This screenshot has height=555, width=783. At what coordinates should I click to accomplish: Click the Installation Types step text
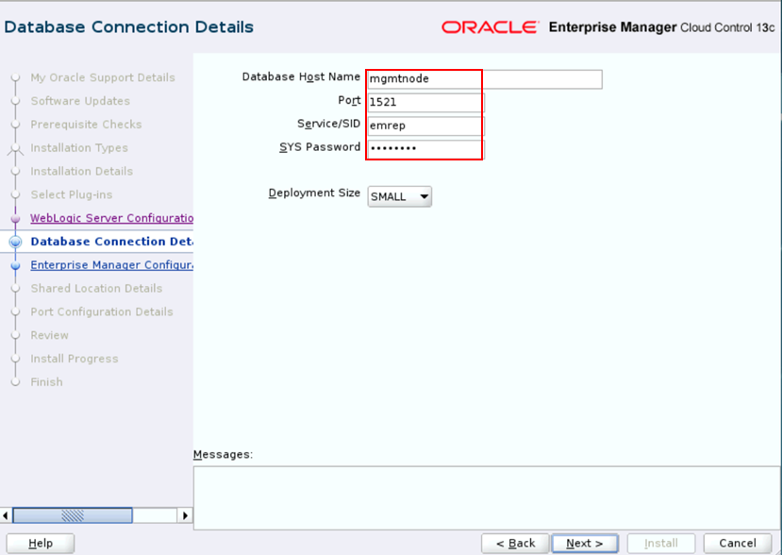[79, 148]
